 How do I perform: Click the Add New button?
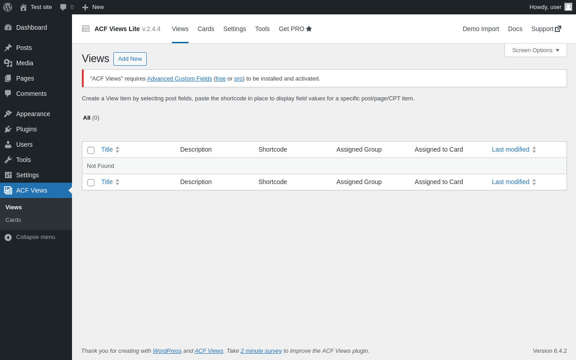point(130,59)
